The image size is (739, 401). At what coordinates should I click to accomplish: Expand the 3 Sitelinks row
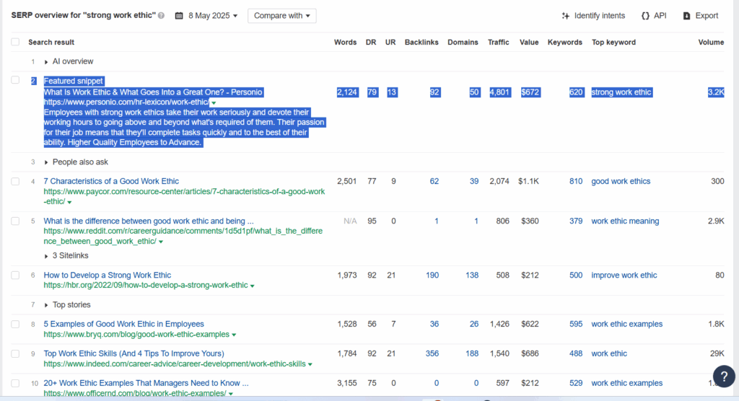pyautogui.click(x=45, y=256)
